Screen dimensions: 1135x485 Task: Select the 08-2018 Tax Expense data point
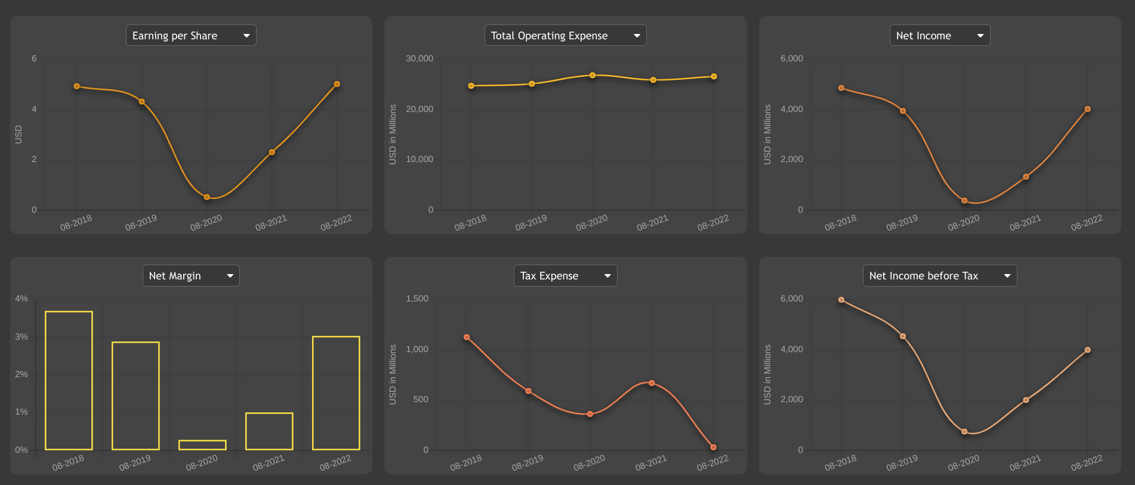(467, 337)
